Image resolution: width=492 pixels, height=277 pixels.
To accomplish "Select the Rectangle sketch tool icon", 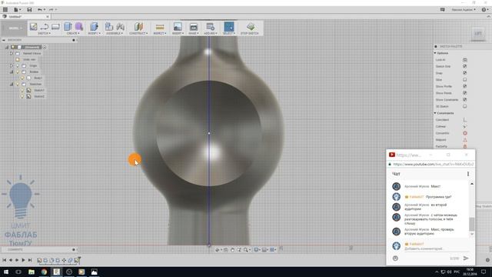I will click(x=55, y=27).
